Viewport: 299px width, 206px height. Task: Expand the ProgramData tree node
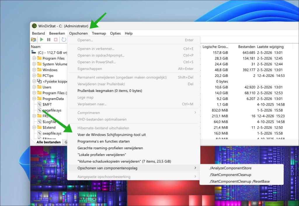coord(34,99)
